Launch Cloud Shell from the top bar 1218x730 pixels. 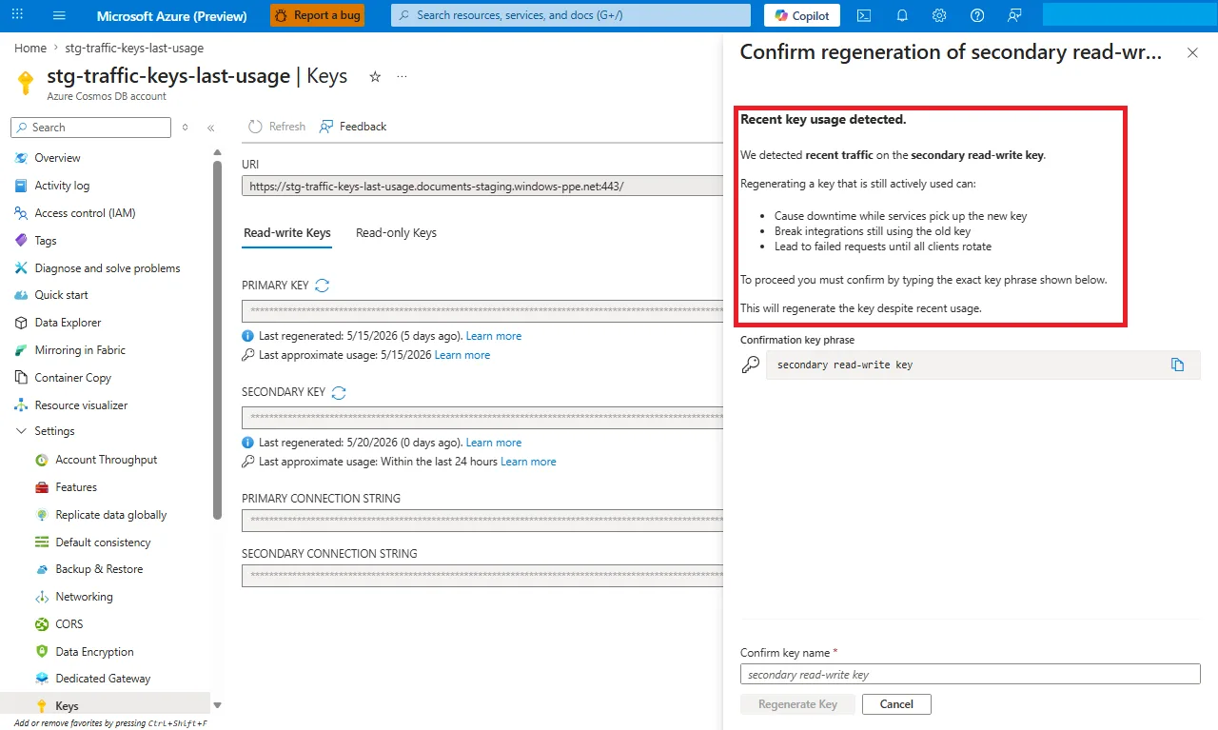[864, 15]
